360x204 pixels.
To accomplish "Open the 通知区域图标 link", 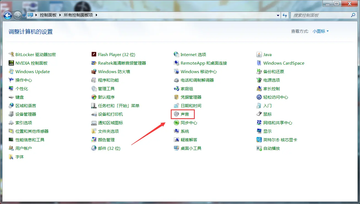I will pyautogui.click(x=110, y=123).
